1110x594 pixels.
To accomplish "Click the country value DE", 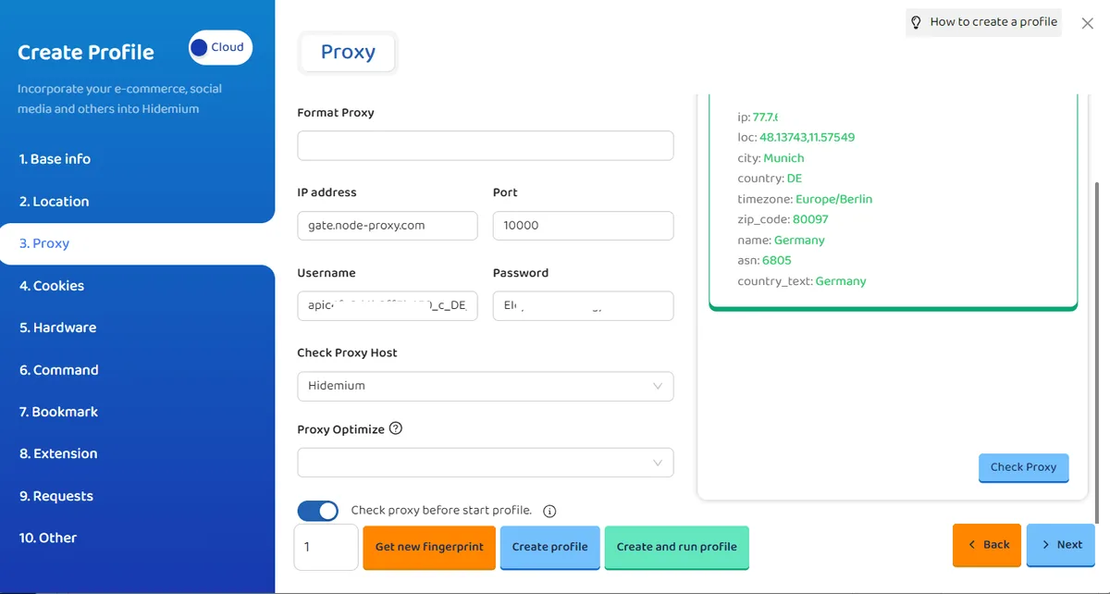I will click(x=795, y=179).
